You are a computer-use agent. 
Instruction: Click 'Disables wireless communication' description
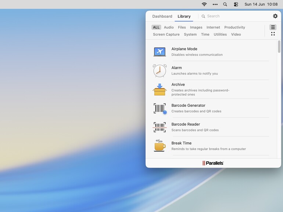click(x=197, y=55)
